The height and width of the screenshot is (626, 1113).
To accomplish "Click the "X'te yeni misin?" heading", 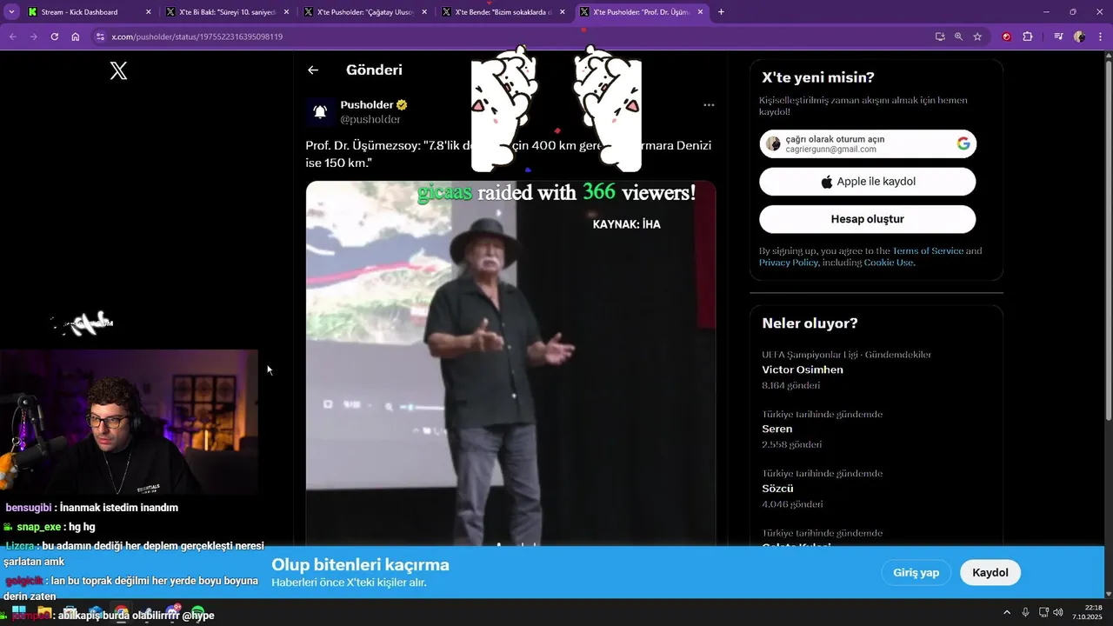I will pos(818,77).
